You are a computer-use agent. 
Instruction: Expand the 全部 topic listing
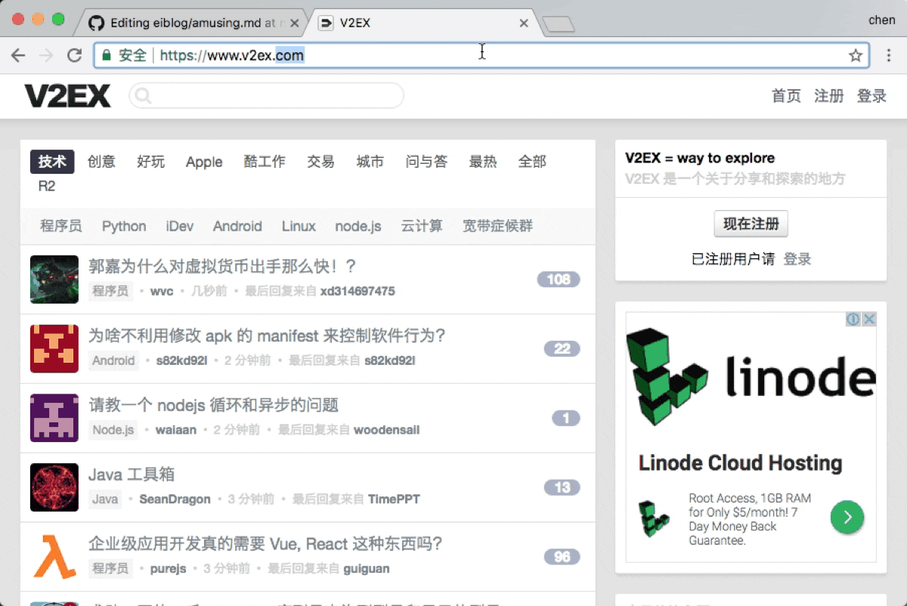pyautogui.click(x=532, y=161)
